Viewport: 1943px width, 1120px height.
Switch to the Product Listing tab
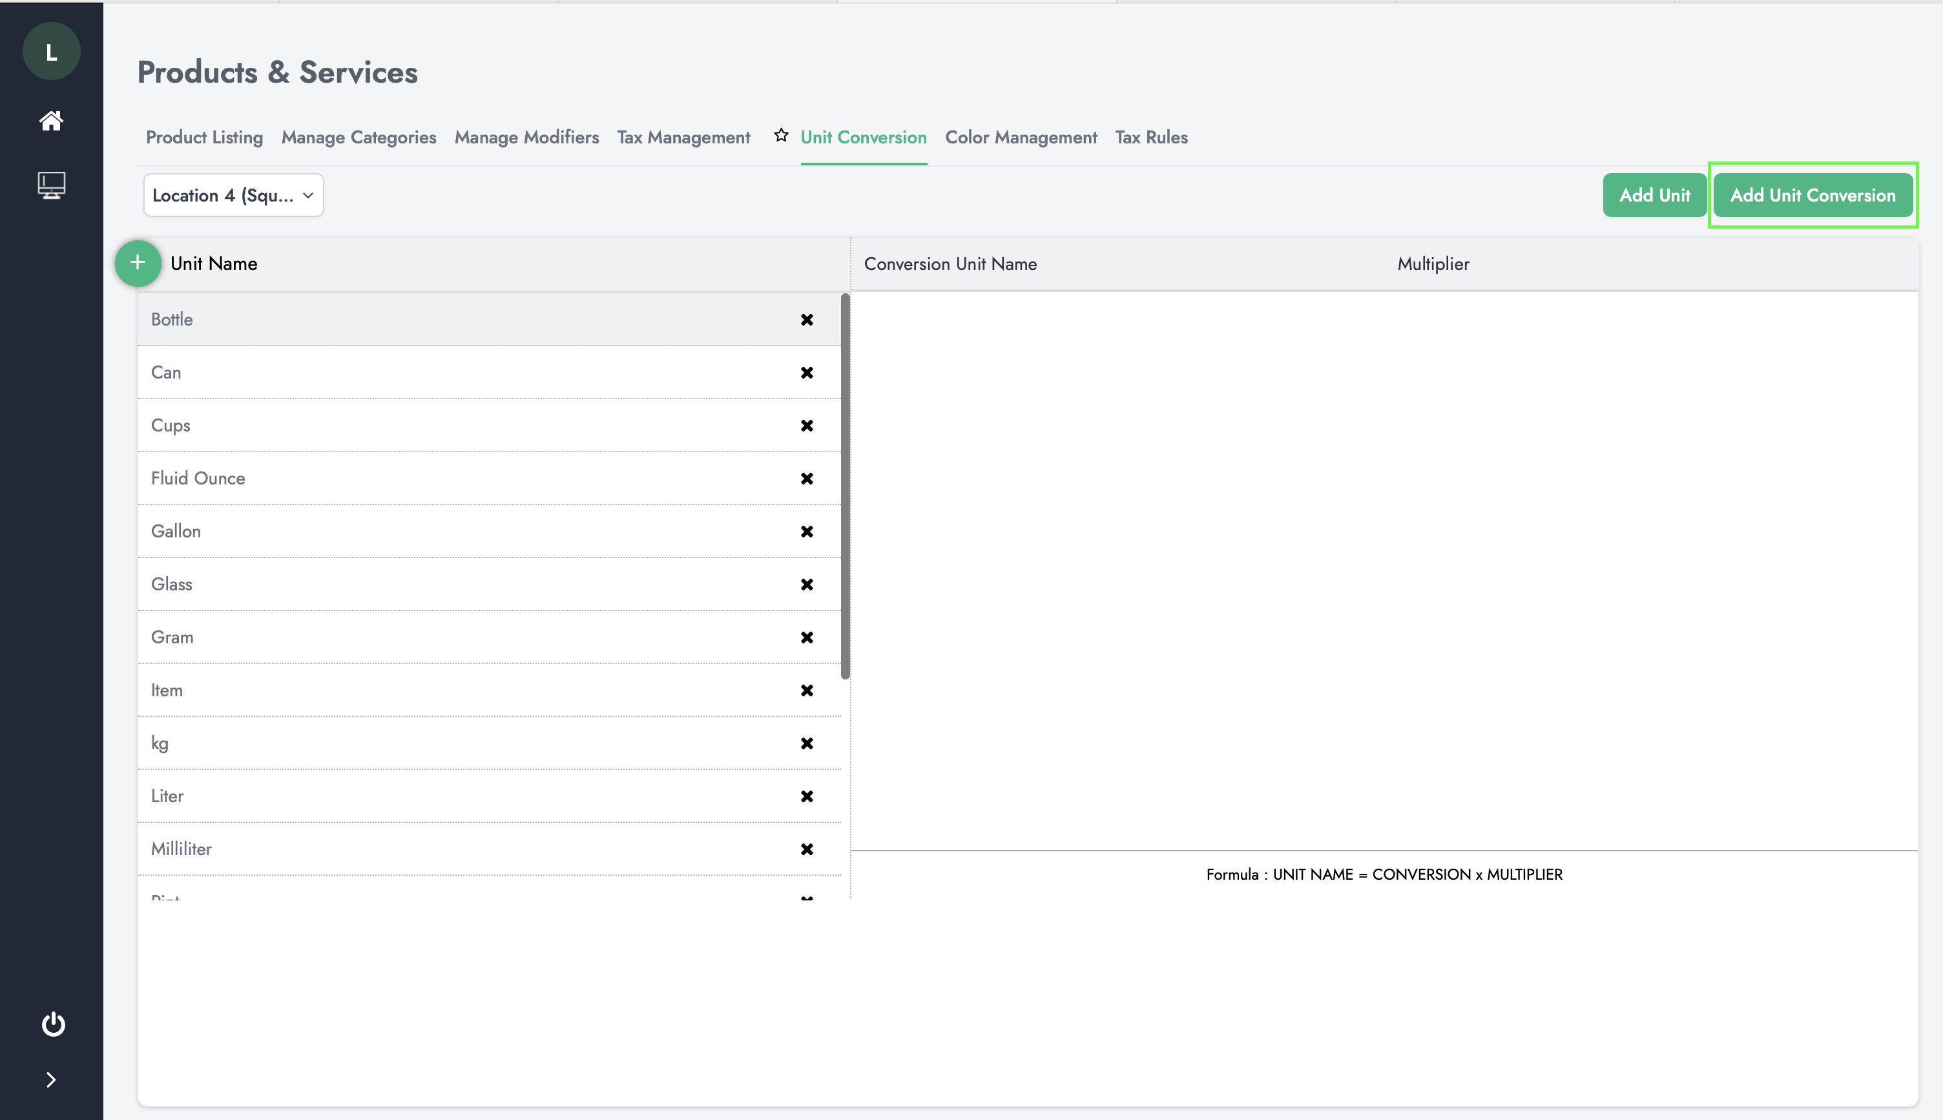point(204,138)
